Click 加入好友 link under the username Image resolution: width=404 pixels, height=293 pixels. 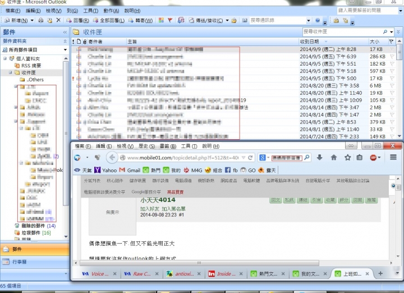coord(150,209)
